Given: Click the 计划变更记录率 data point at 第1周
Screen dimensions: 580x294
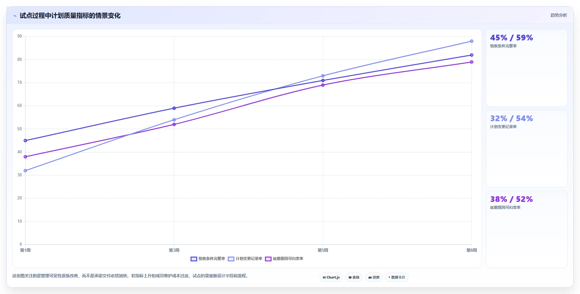Looking at the screenshot, I should click(26, 171).
